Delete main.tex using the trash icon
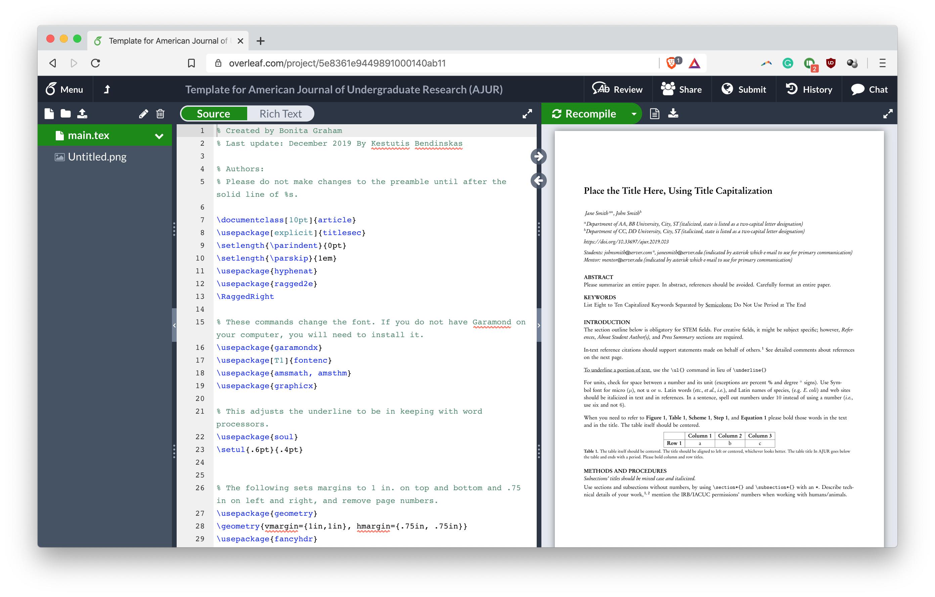Image resolution: width=935 pixels, height=597 pixels. tap(160, 113)
